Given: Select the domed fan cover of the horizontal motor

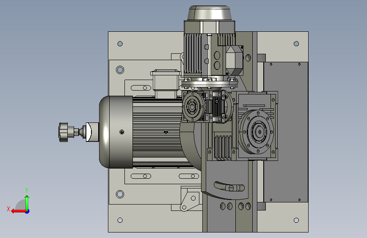Looking at the screenshot, I should [x=116, y=132].
